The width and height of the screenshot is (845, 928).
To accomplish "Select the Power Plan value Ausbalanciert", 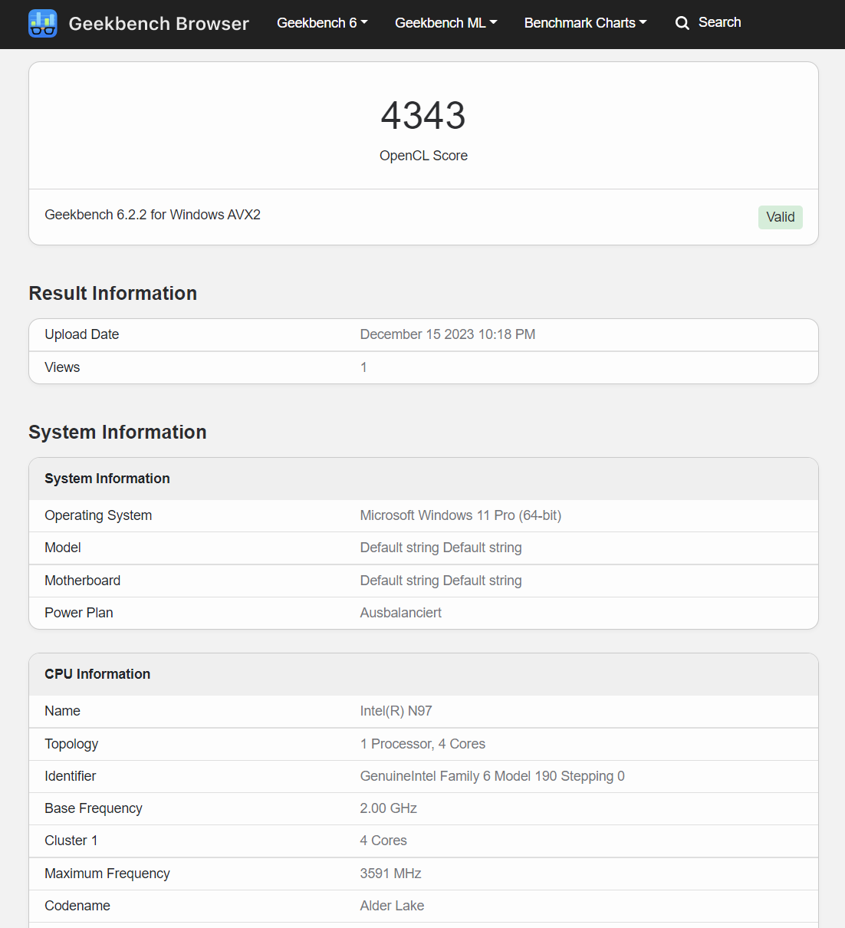I will 401,613.
